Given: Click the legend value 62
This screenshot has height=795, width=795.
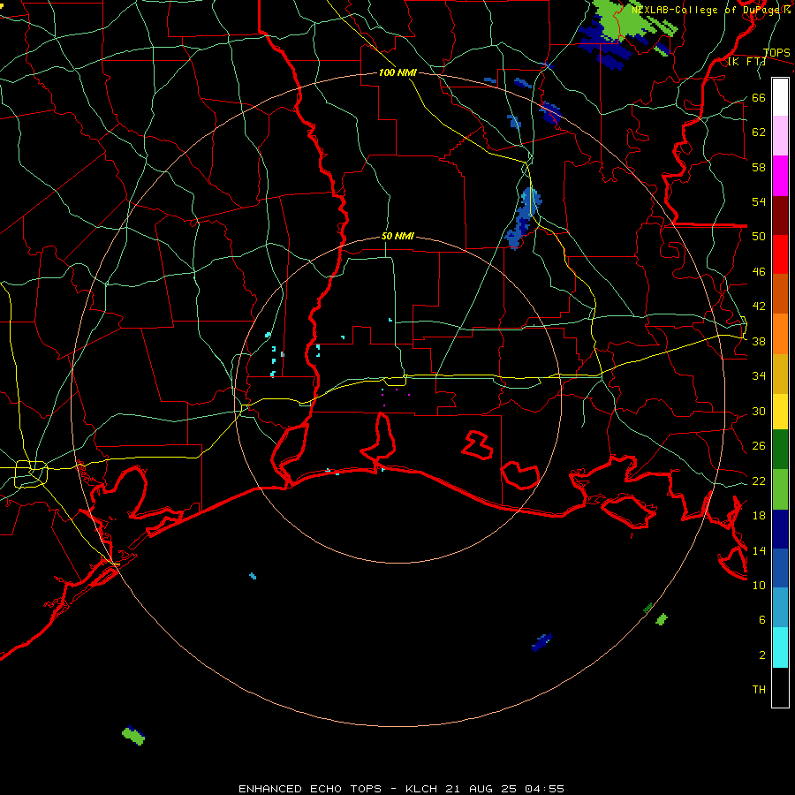Looking at the screenshot, I should 759,132.
